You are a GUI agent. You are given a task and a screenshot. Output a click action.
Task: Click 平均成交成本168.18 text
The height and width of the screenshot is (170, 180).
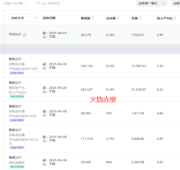tap(23, 140)
